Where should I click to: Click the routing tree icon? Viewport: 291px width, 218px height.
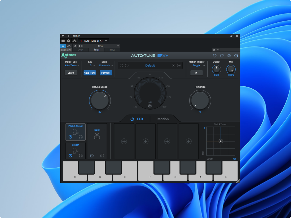(74, 41)
